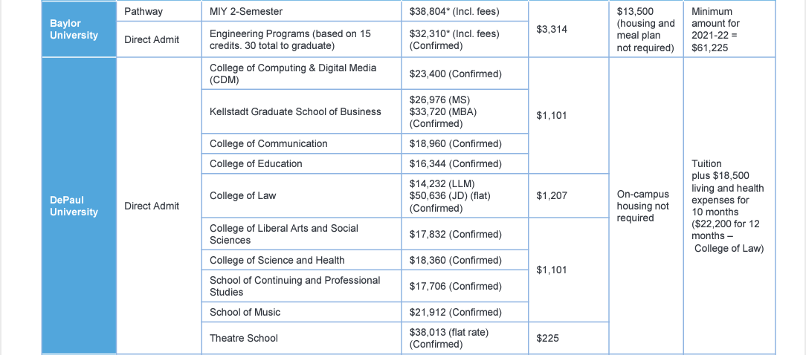Click the $1,207 fee cell
The width and height of the screenshot is (806, 355).
tap(569, 196)
